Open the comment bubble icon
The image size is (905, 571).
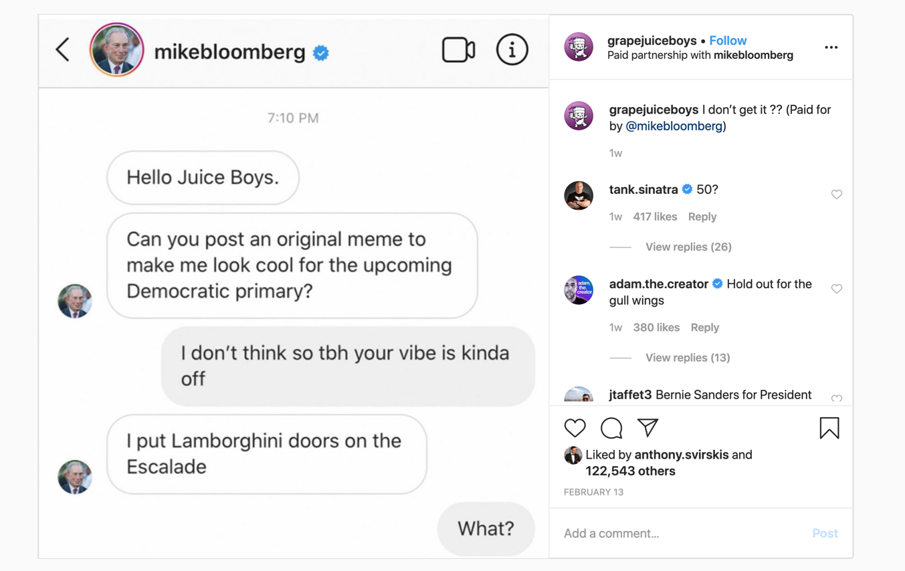pyautogui.click(x=611, y=428)
